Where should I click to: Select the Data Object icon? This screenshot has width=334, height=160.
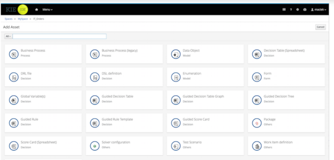[176, 54]
